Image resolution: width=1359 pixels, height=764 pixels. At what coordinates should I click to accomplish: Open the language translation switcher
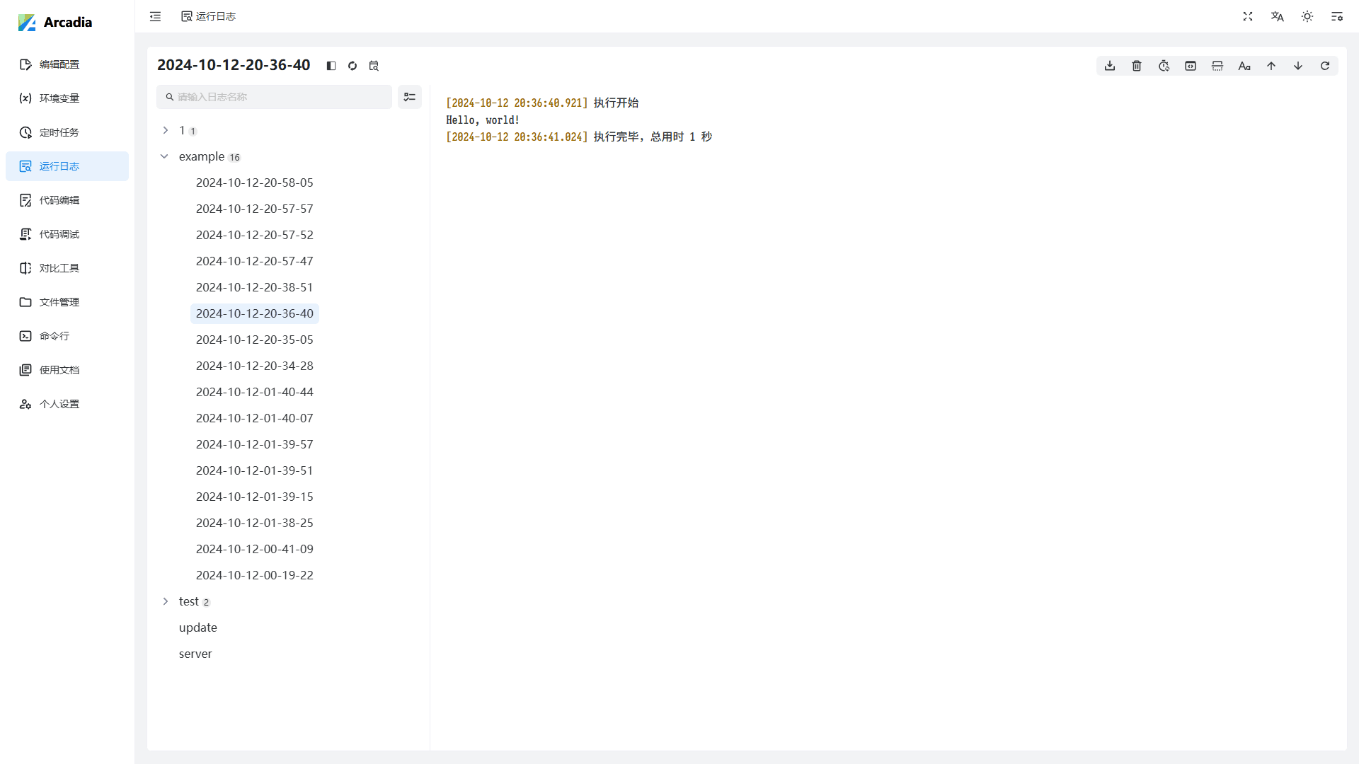pyautogui.click(x=1278, y=16)
